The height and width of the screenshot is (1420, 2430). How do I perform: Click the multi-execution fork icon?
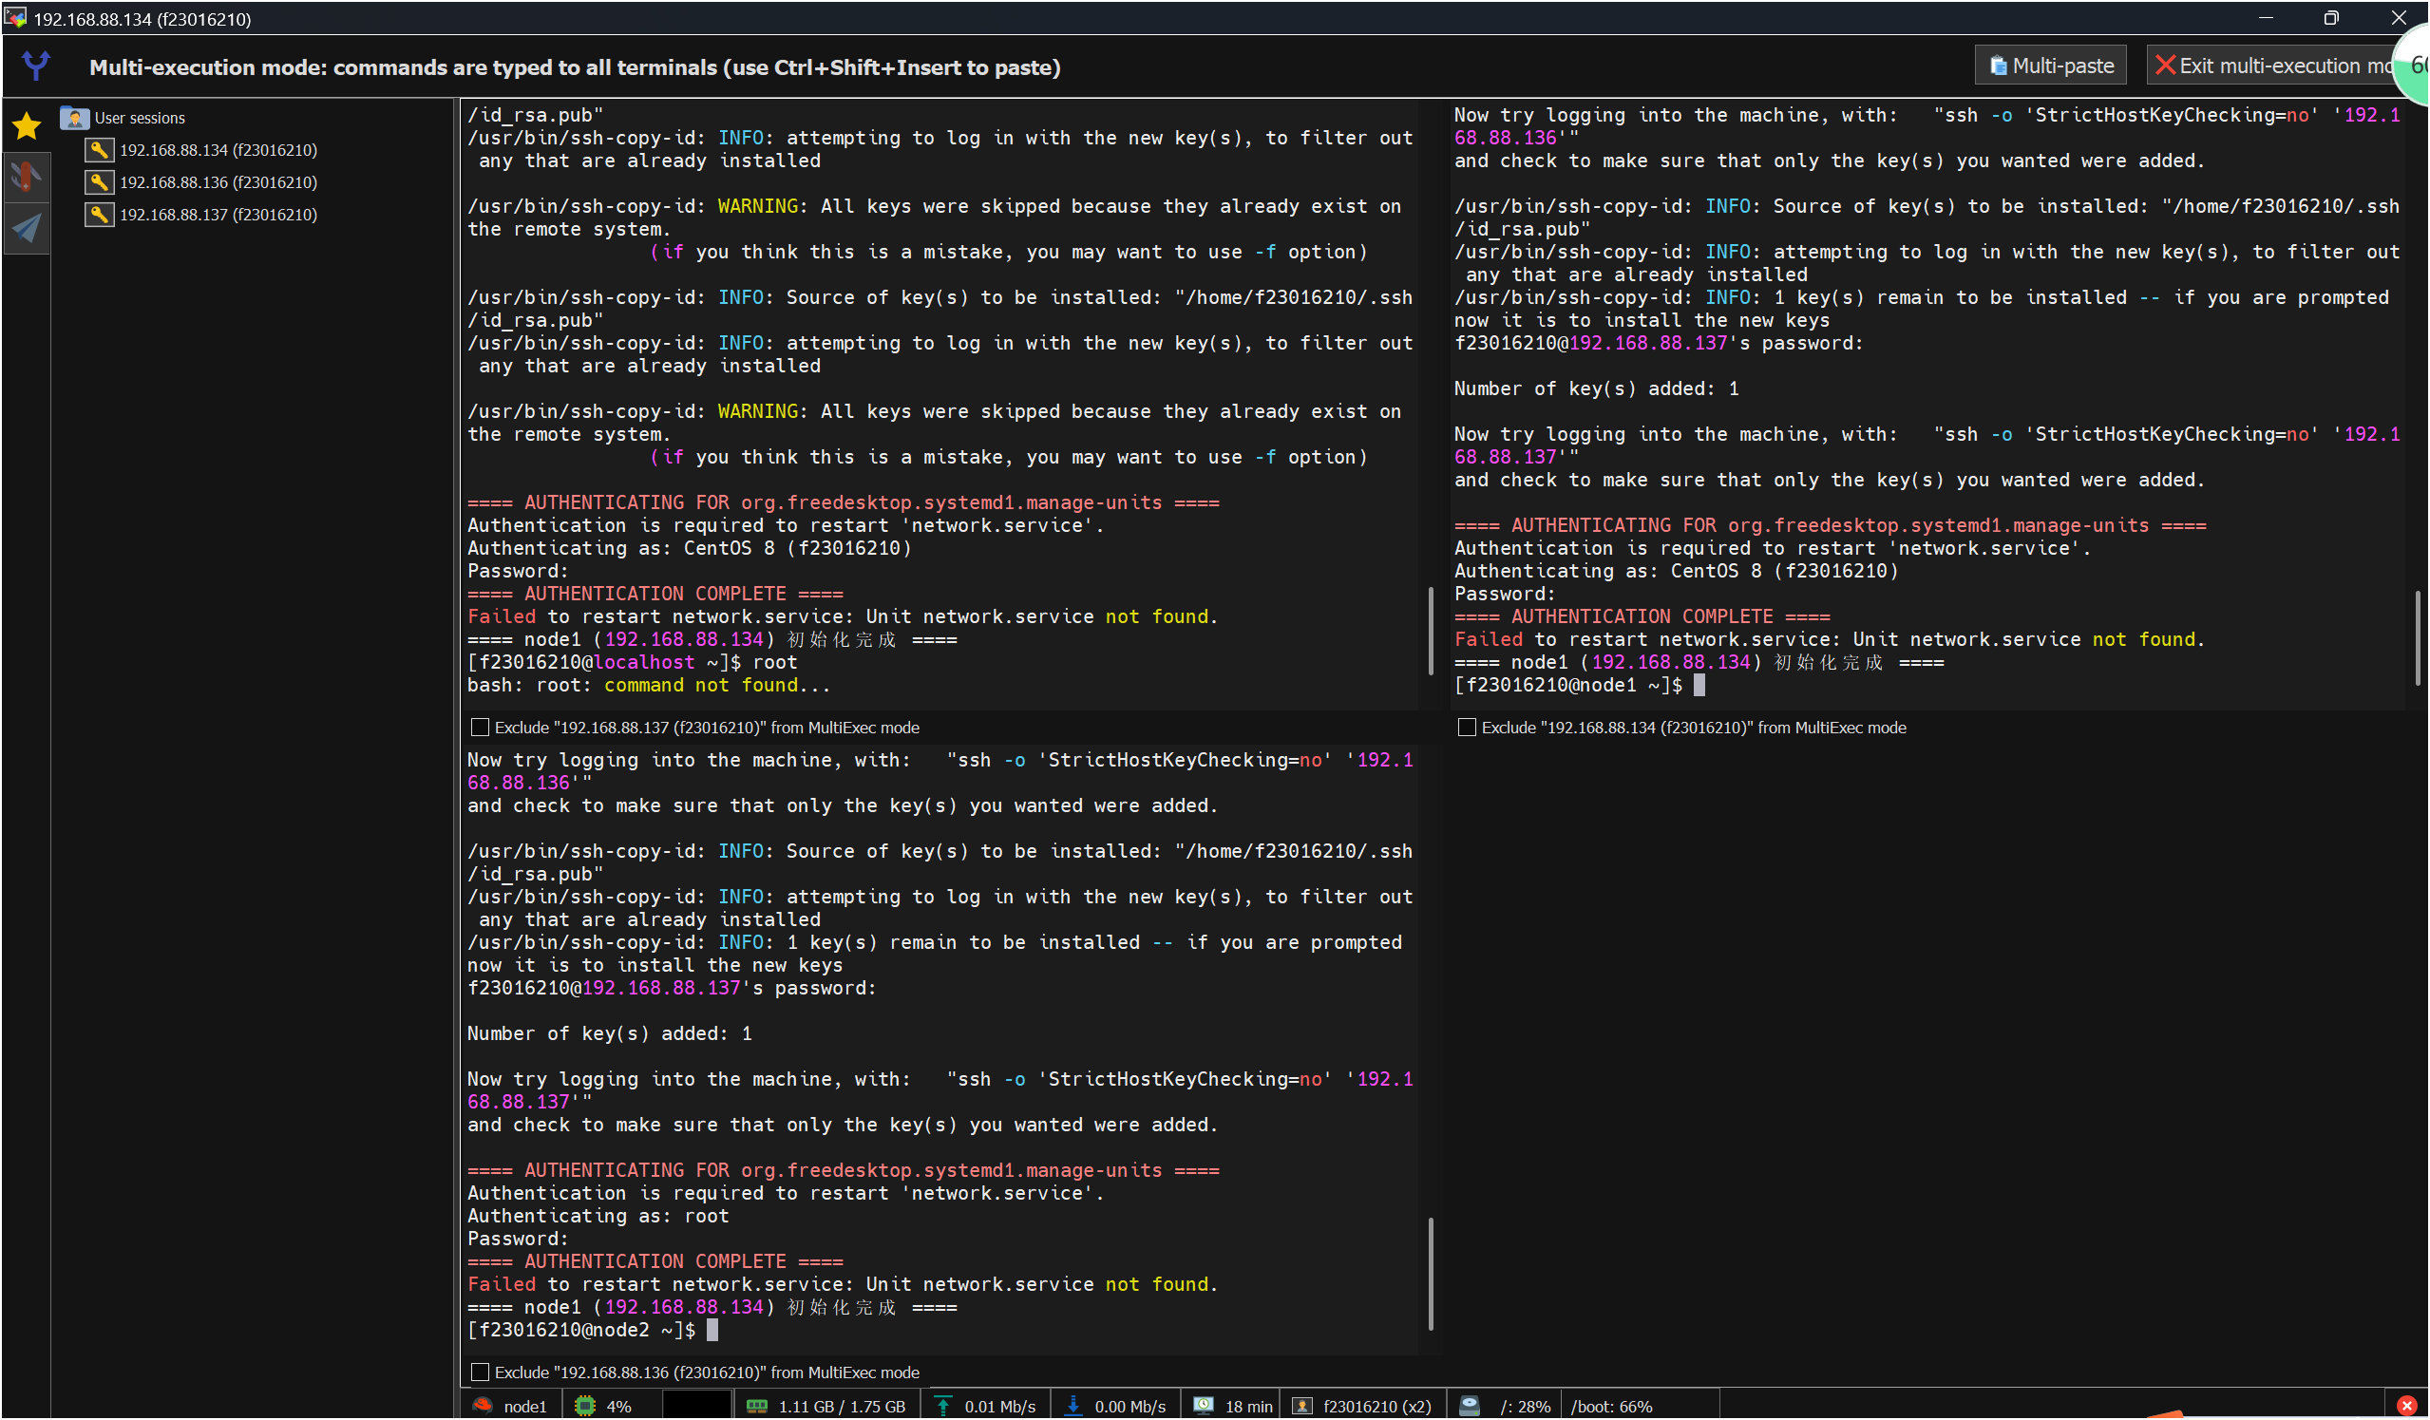37,66
